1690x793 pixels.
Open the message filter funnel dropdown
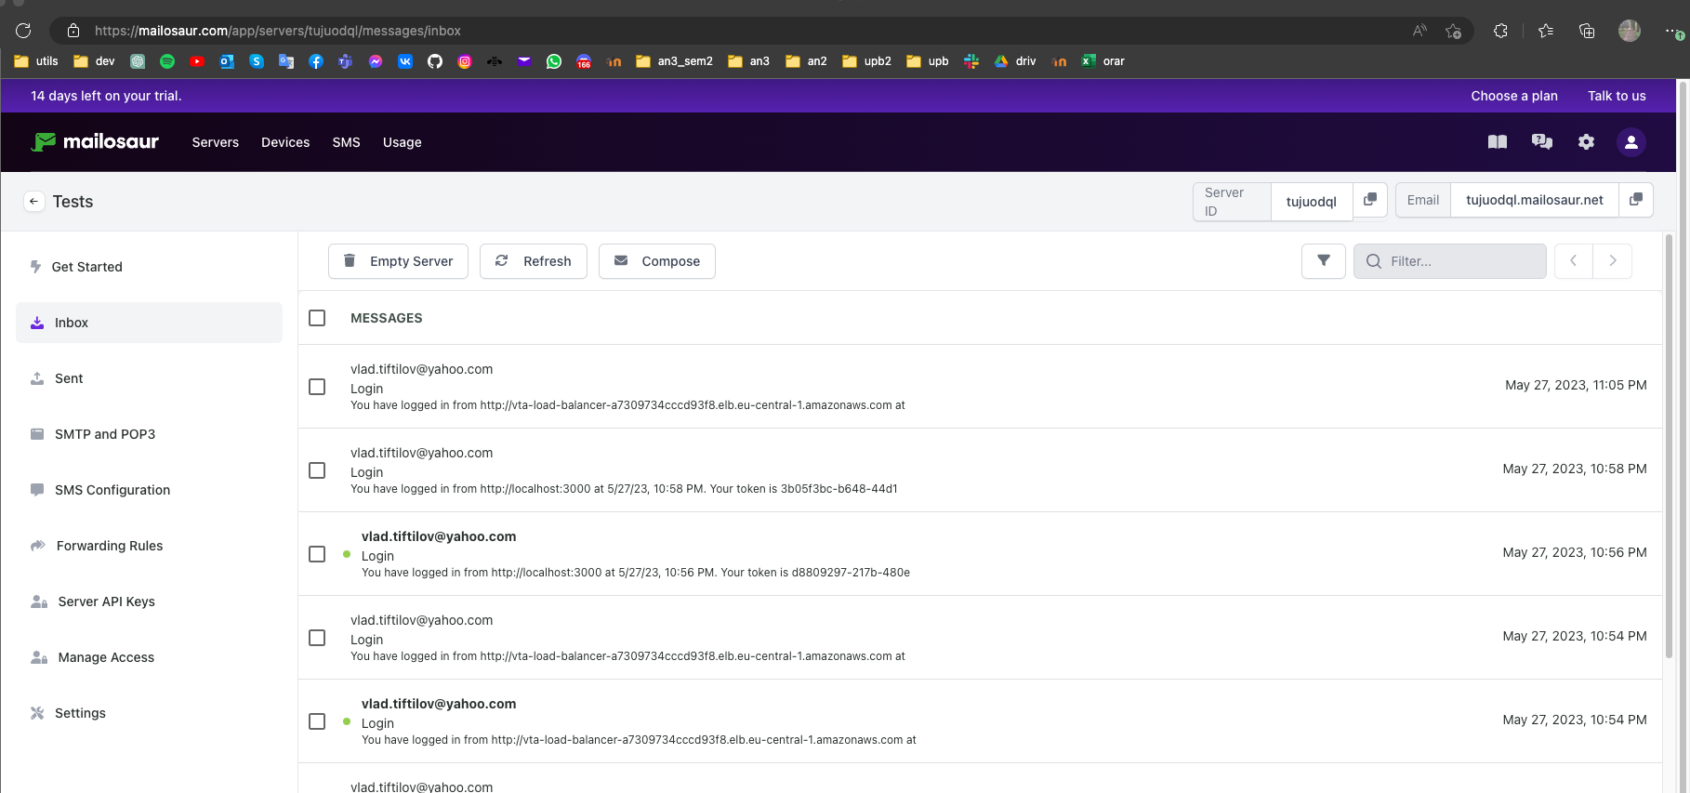pos(1324,261)
